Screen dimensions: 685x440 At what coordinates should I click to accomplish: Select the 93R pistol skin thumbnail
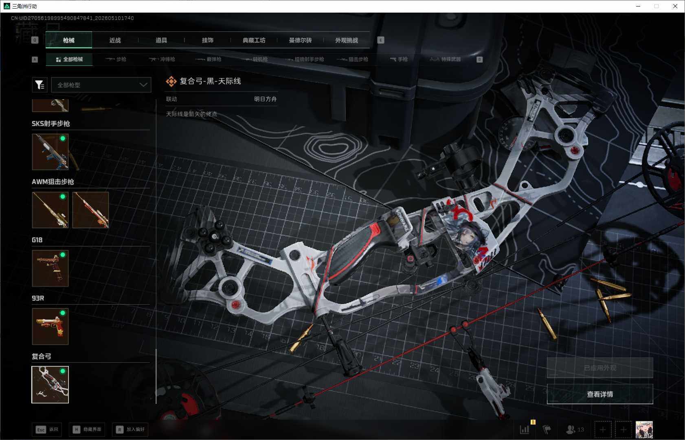(50, 327)
